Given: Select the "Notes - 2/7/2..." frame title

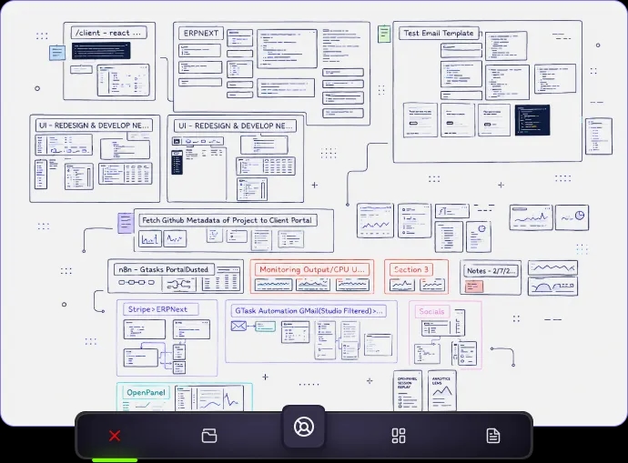Looking at the screenshot, I should pyautogui.click(x=491, y=270).
